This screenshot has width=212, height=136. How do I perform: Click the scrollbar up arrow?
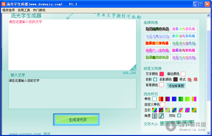pos(208,16)
